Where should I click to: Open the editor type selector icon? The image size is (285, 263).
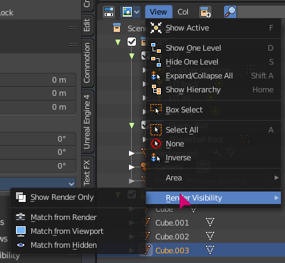[x=109, y=12]
